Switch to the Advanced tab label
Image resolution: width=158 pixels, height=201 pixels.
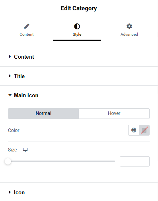pyautogui.click(x=129, y=34)
